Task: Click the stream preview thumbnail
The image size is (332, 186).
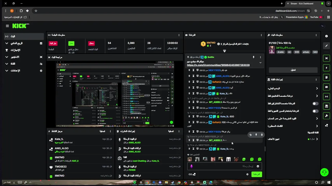Action: click(x=115, y=94)
